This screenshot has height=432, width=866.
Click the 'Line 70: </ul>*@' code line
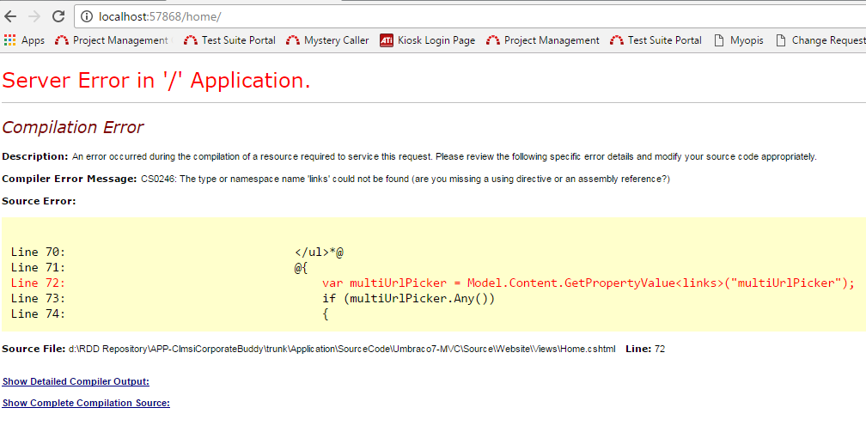point(177,253)
